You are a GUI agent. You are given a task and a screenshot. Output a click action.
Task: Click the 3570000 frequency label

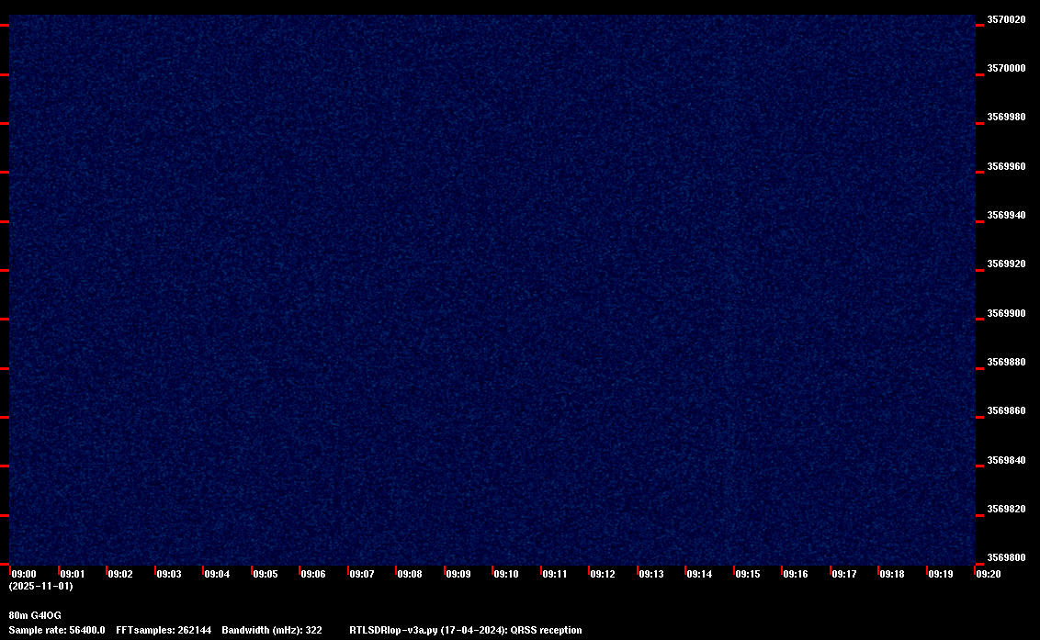click(x=1006, y=68)
